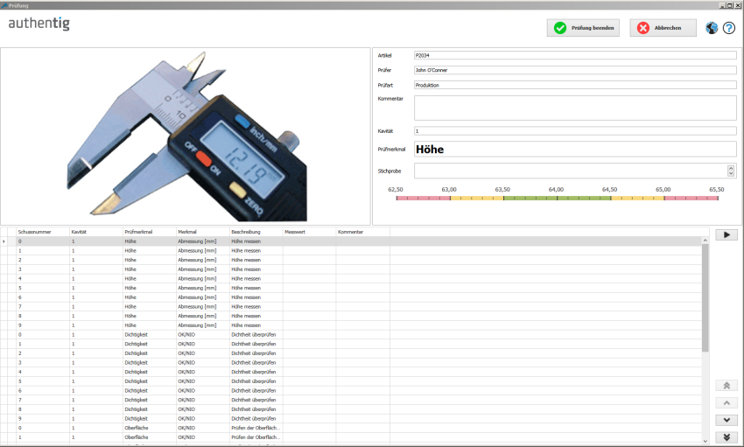Click the Schussnummer column header

click(43, 232)
